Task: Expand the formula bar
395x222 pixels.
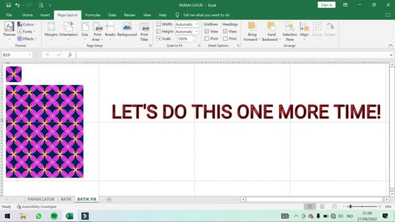Action: [x=391, y=55]
